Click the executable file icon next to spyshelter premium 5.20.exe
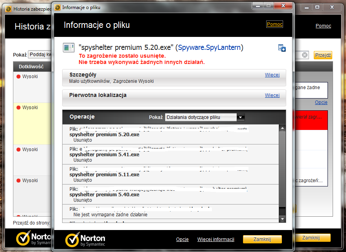 click(x=68, y=47)
